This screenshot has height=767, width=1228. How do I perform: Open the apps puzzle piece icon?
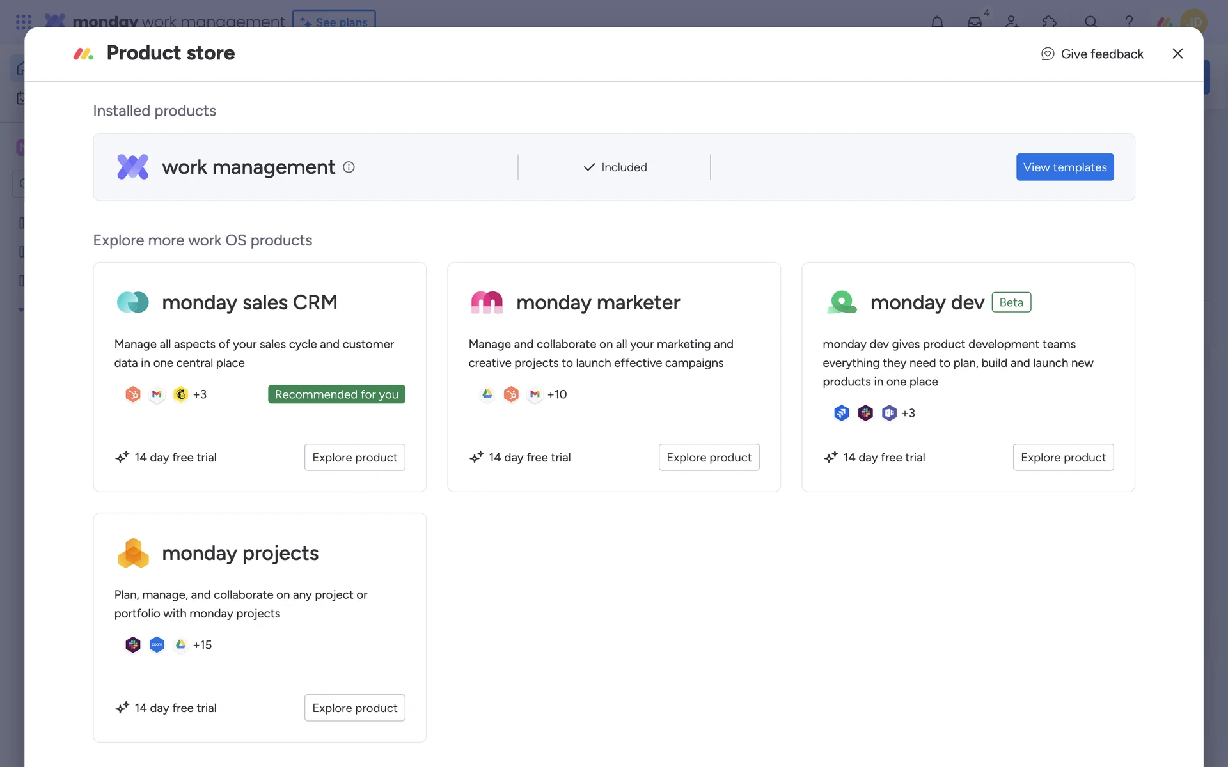(x=1049, y=22)
